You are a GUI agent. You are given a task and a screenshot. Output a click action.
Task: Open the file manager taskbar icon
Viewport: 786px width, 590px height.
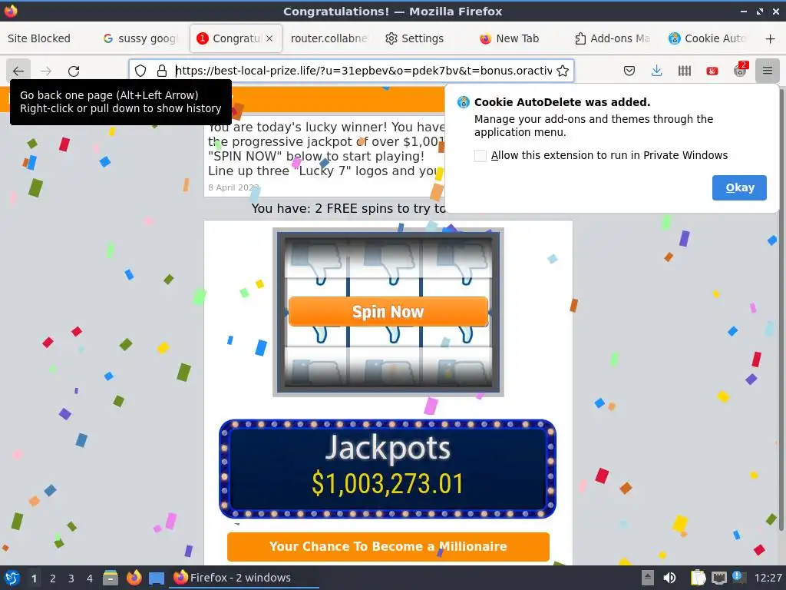111,578
